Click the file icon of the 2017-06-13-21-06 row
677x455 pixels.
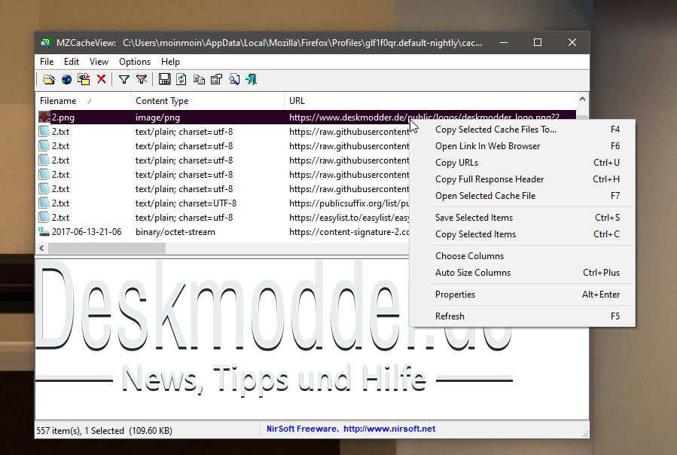click(x=44, y=231)
